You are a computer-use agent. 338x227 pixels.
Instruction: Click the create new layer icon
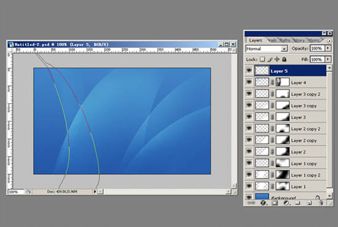point(309,202)
